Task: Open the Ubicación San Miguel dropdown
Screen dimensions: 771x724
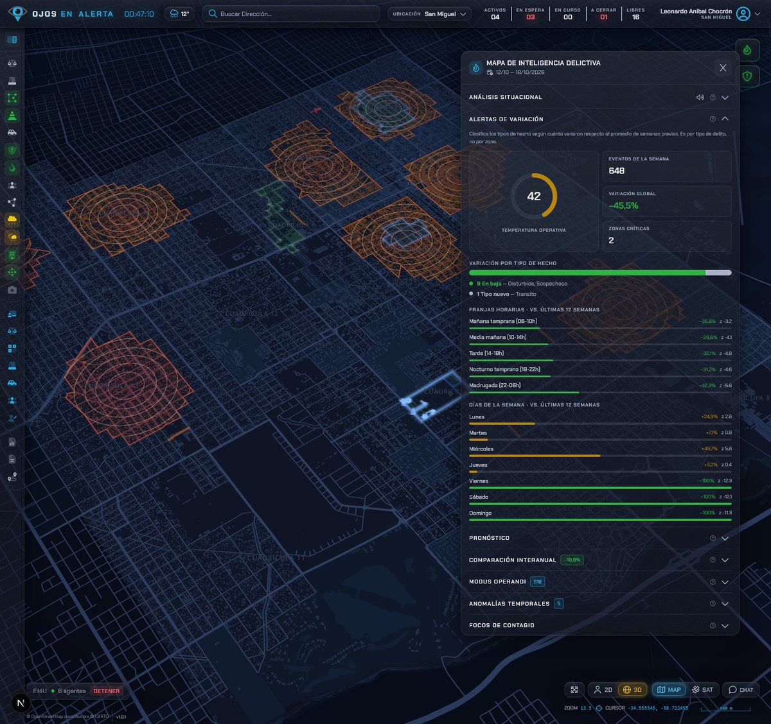Action: point(429,13)
